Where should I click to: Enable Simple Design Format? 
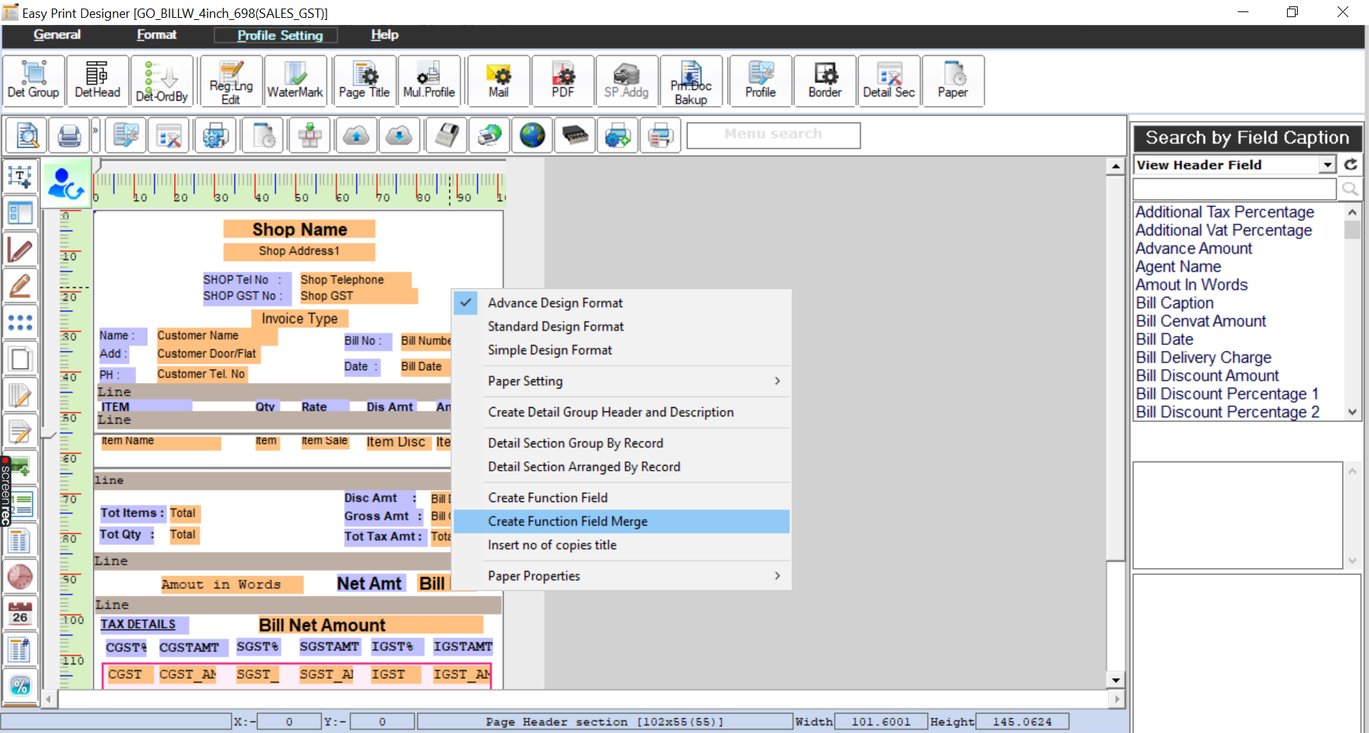550,350
